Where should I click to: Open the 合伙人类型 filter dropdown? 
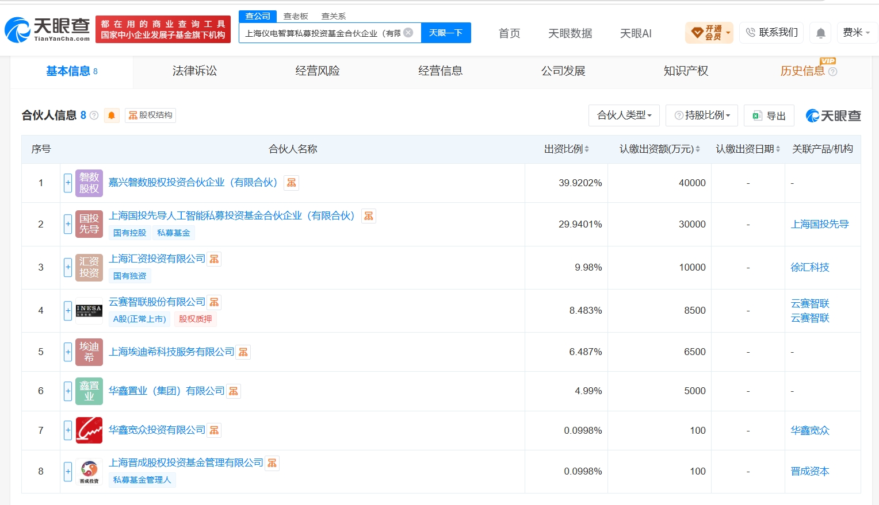click(x=624, y=115)
